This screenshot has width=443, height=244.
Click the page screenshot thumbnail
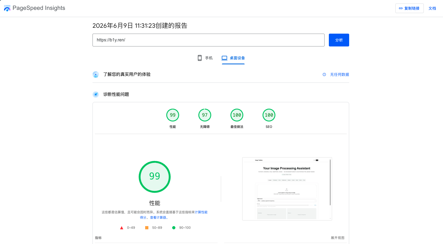287,189
